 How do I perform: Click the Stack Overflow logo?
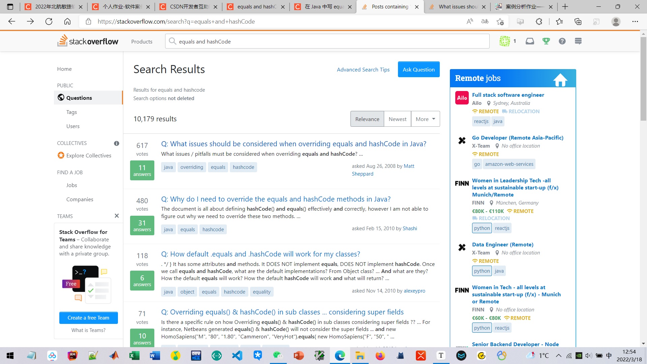88,41
